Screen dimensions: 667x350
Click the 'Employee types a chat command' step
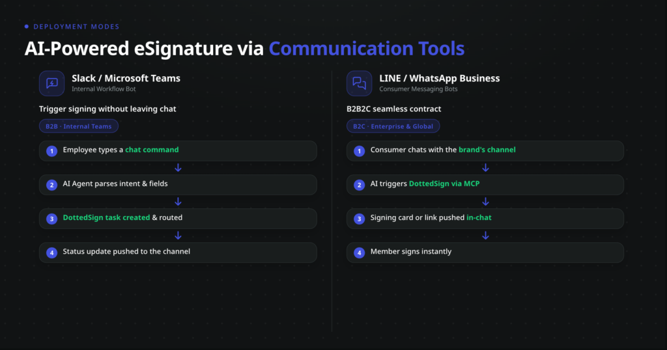pyautogui.click(x=178, y=151)
